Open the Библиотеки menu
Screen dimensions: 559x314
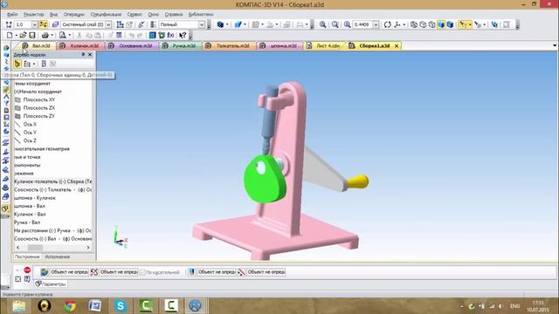pyautogui.click(x=201, y=14)
